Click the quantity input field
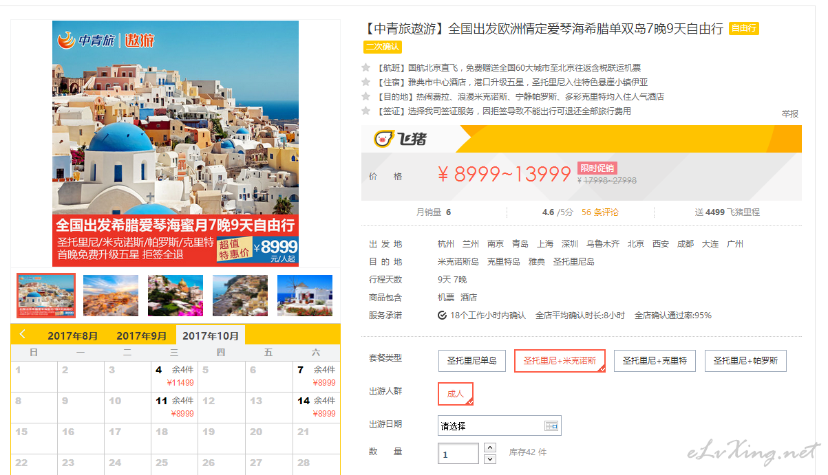Screen dimensions: 828x475 (458, 454)
